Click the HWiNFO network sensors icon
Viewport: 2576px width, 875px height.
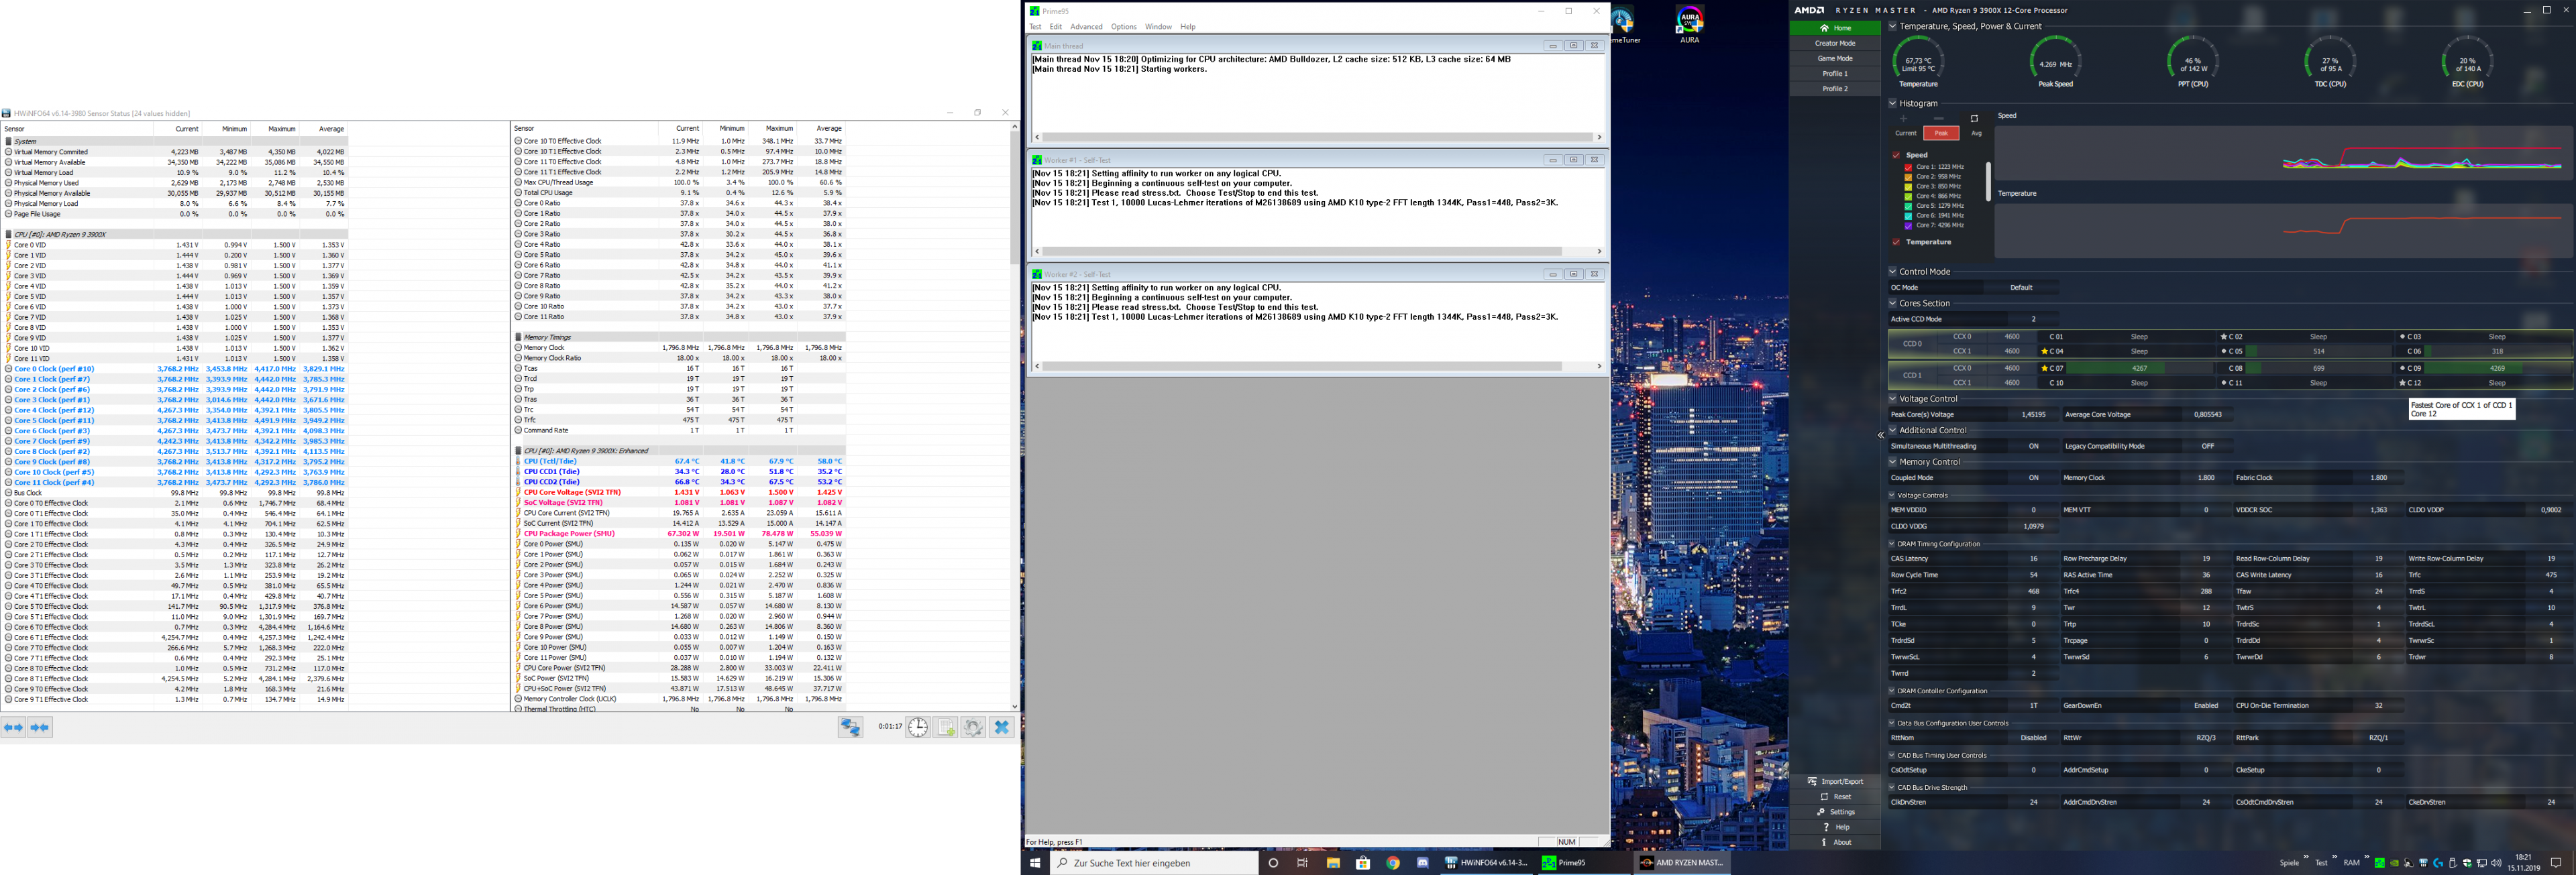pos(850,727)
